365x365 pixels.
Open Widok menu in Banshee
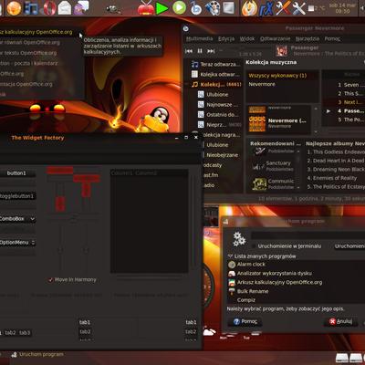247,38
